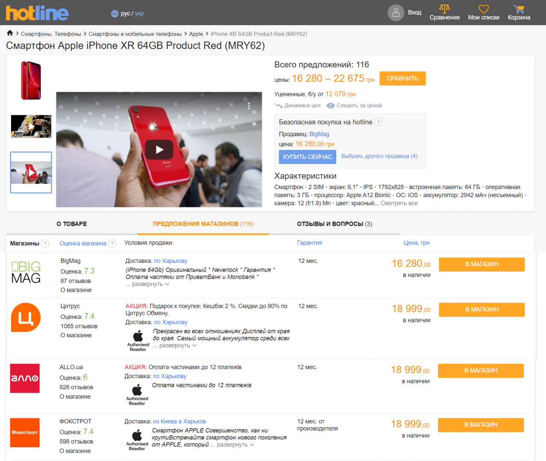Click three-dot menu on the video

[x=249, y=106]
